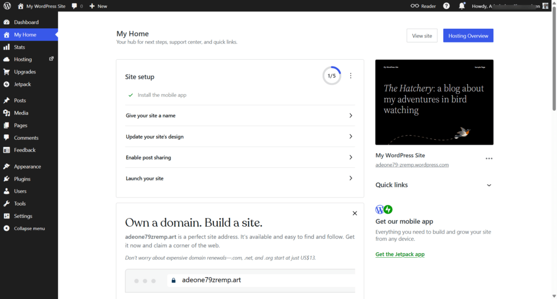Screen dimensions: 557x299
Task: Open adeone79-zremp.wordpress.com link
Action: [412, 165]
